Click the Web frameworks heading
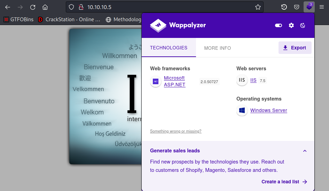This screenshot has height=191, width=329. (170, 69)
